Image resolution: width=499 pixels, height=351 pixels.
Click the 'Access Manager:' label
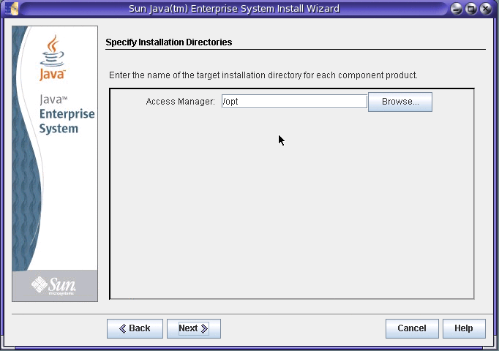181,102
